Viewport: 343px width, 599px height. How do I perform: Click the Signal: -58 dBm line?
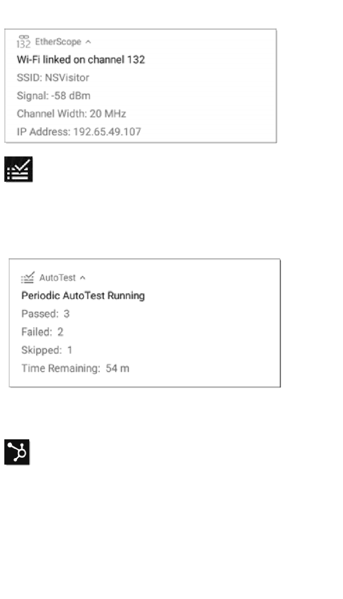pyautogui.click(x=53, y=96)
